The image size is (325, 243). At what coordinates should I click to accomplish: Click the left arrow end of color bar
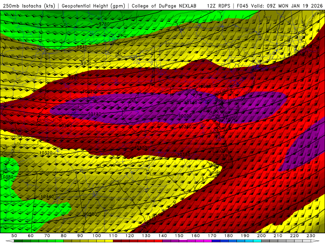point(10,241)
